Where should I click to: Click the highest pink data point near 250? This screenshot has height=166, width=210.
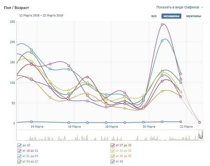click(x=162, y=25)
